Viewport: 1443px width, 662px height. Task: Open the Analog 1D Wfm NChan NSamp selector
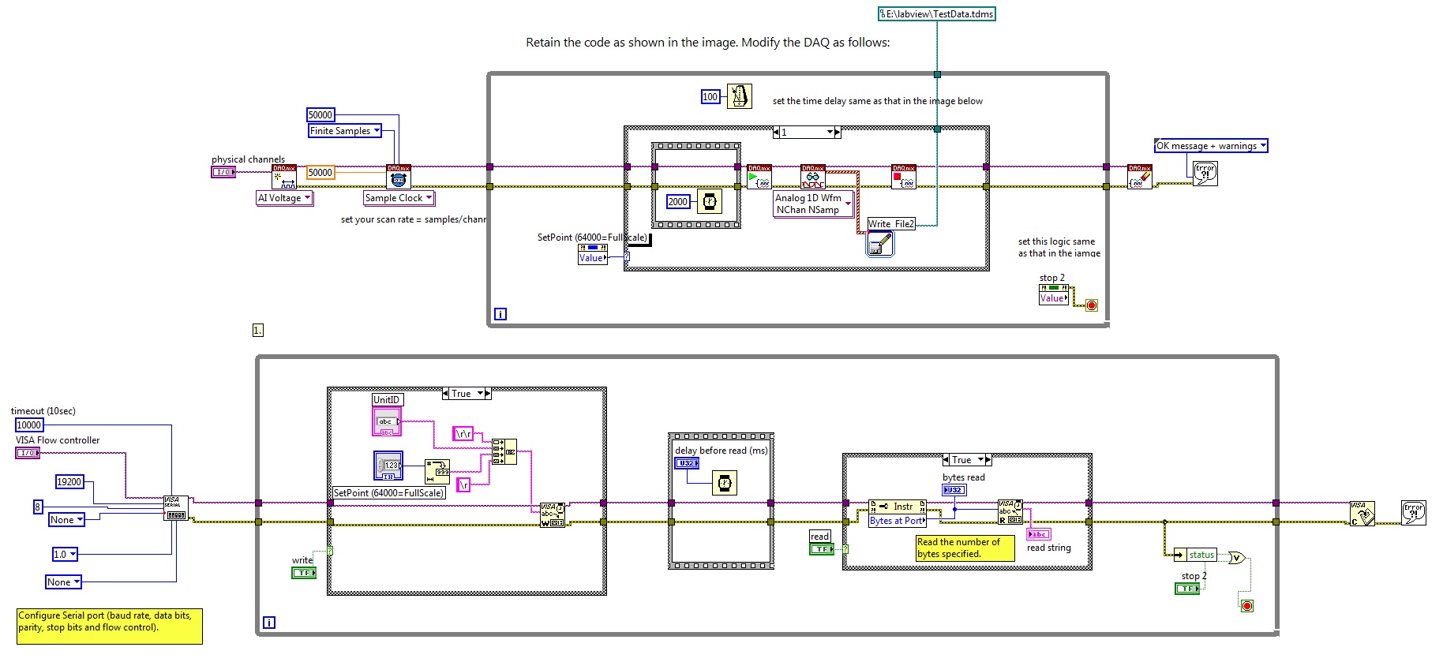coord(814,204)
